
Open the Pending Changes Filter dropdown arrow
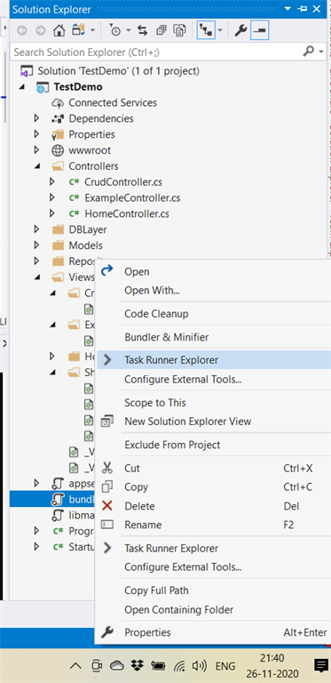coord(128,30)
